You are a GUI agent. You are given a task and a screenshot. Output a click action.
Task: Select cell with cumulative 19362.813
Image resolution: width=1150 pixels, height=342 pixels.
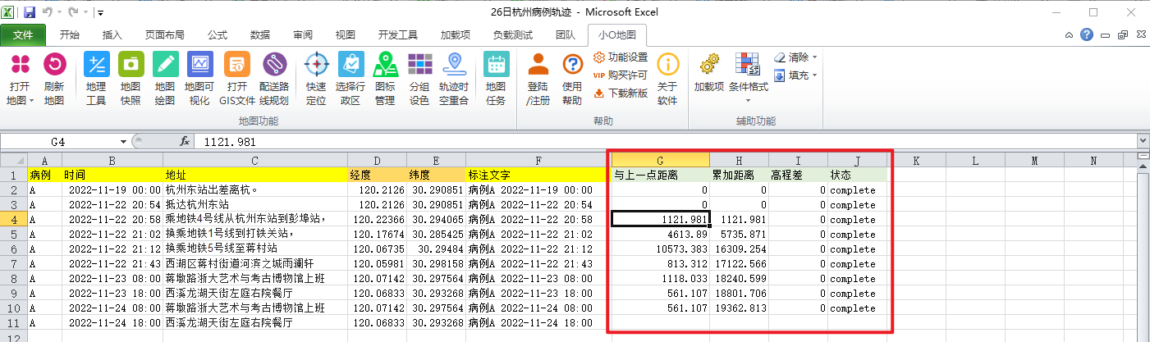tap(739, 308)
